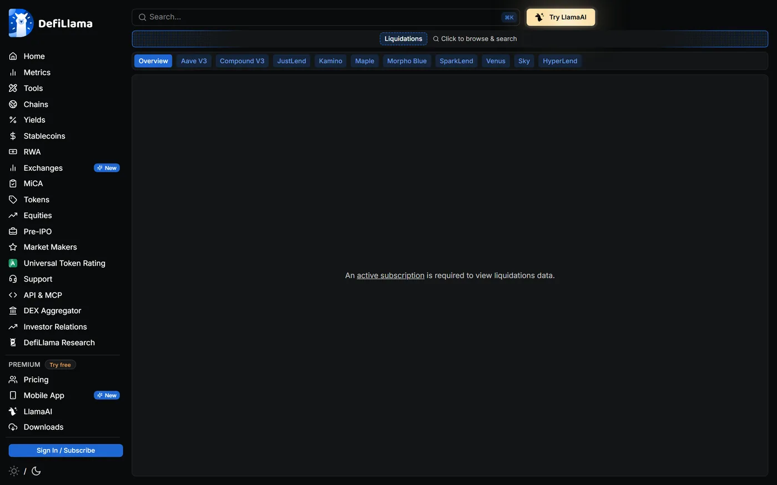This screenshot has width=777, height=485.
Task: Select the HyperLend tab
Action: point(560,61)
